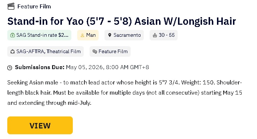257x139 pixels.
Task: Select the 30 - 55 age range tag
Action: [x=163, y=35]
